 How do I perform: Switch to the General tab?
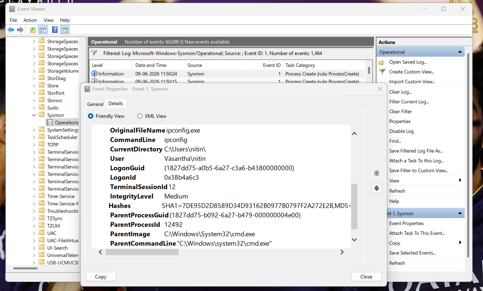click(95, 104)
